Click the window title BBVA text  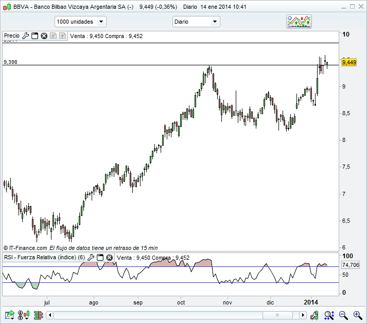[x=73, y=7]
